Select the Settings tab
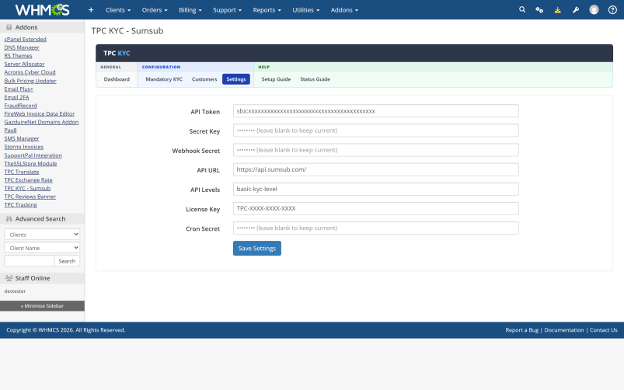The width and height of the screenshot is (624, 390). [x=236, y=79]
